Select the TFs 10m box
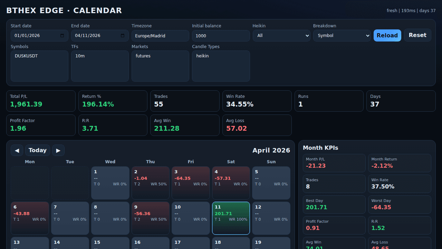442x249 pixels. pos(100,66)
